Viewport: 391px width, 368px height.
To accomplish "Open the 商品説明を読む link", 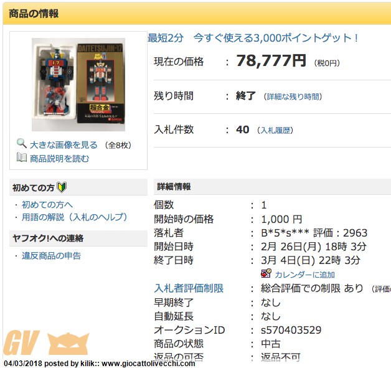I will [59, 159].
